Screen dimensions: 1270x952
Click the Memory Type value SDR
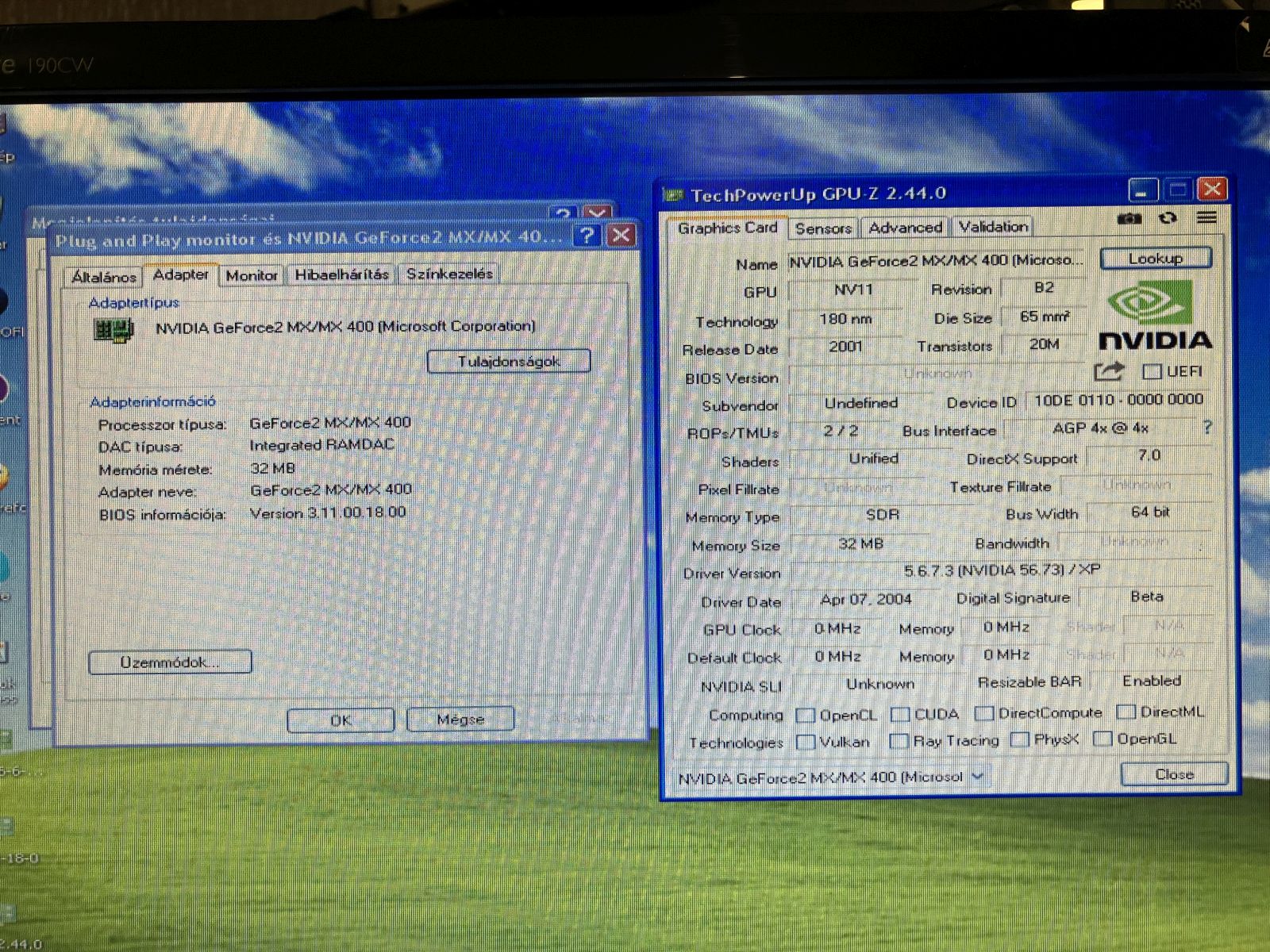883,515
